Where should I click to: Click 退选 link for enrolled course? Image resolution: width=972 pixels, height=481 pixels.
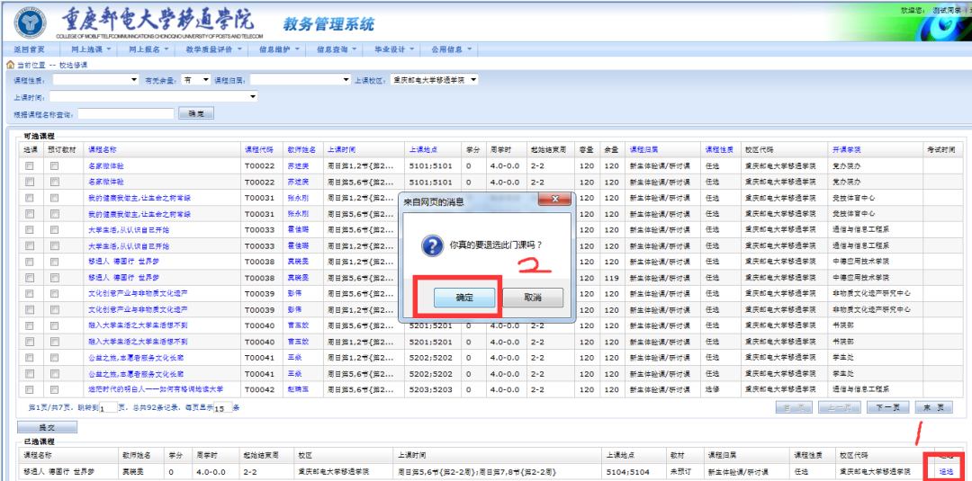(x=945, y=470)
